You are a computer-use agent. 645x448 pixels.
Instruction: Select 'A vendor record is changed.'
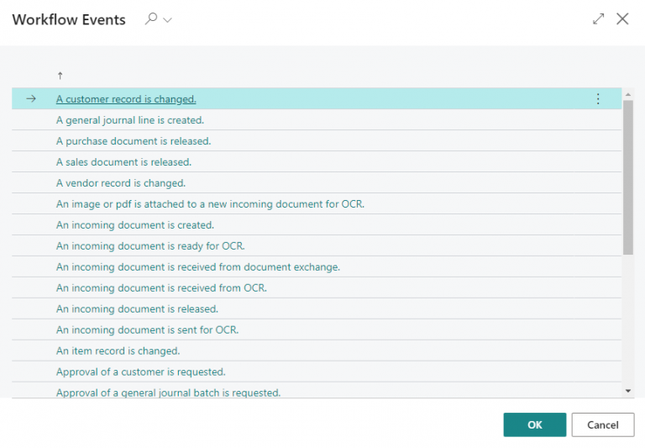121,183
